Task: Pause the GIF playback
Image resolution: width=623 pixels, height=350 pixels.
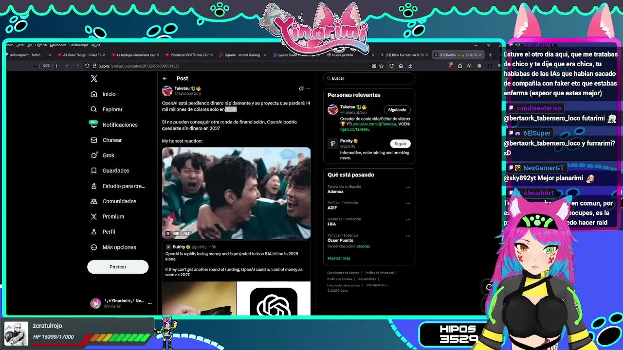Action: [168, 233]
